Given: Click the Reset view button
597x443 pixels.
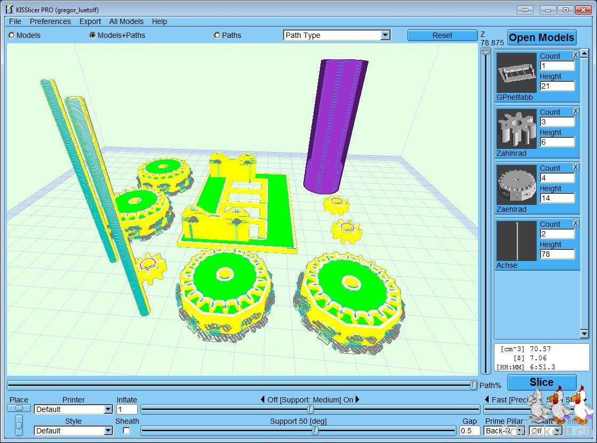Looking at the screenshot, I should point(442,35).
